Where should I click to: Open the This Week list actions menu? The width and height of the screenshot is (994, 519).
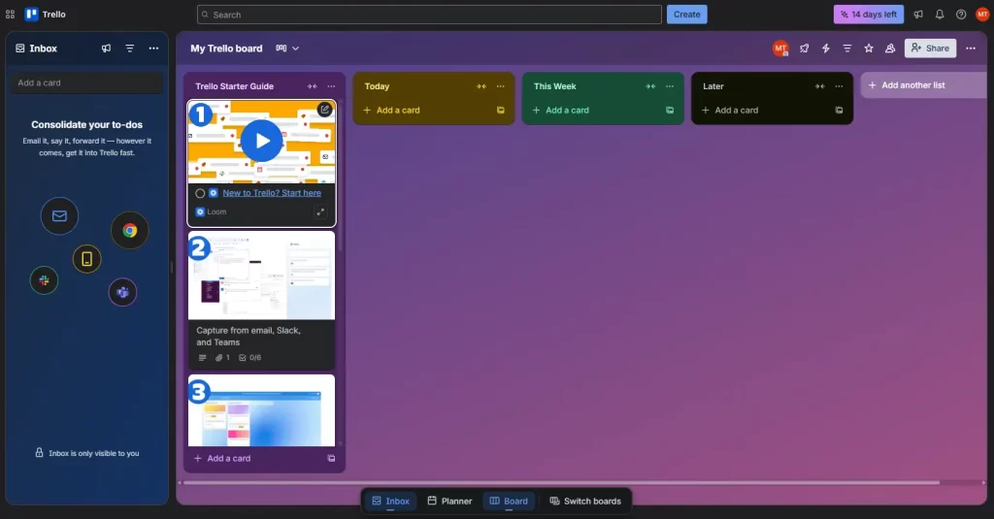click(x=670, y=86)
